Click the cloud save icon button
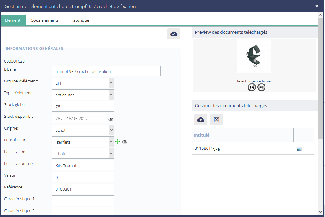This screenshot has height=217, width=325. tap(174, 34)
